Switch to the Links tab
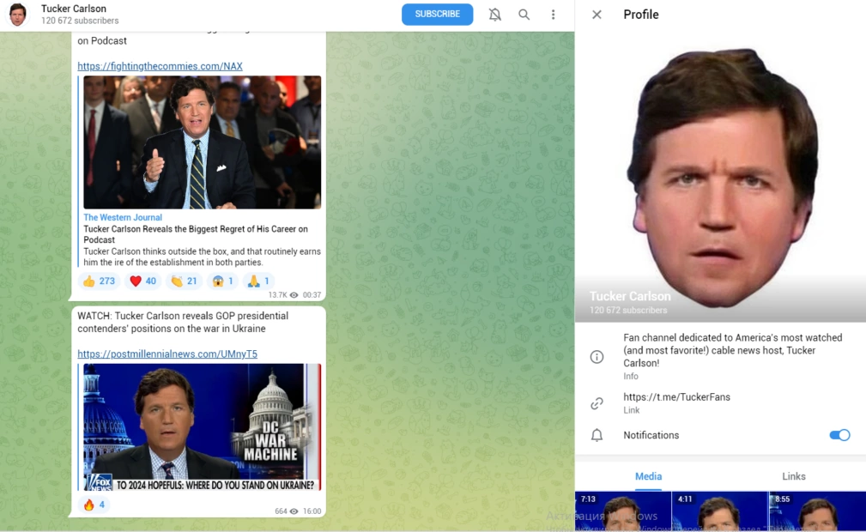Screen dimensions: 866x532 tap(794, 476)
